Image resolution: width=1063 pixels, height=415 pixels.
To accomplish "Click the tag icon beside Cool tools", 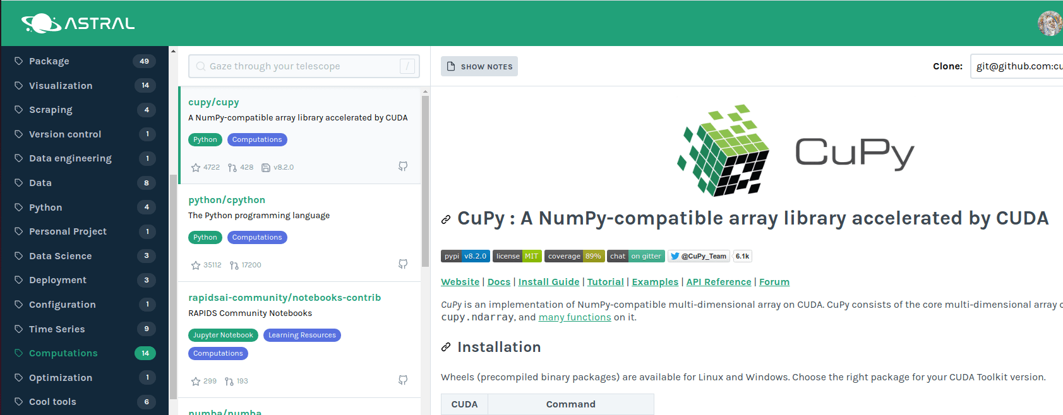I will (19, 402).
